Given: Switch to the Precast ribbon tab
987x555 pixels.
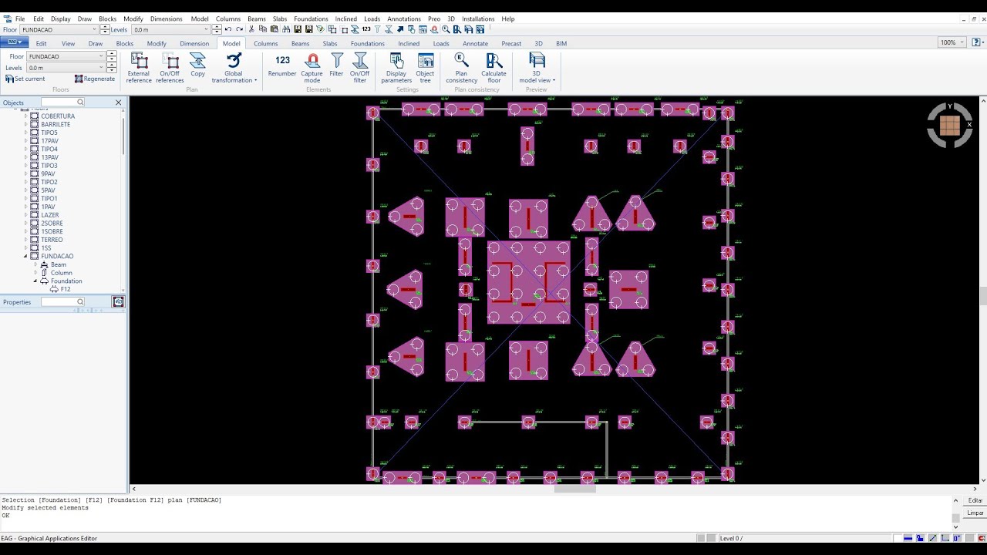Looking at the screenshot, I should pos(511,43).
